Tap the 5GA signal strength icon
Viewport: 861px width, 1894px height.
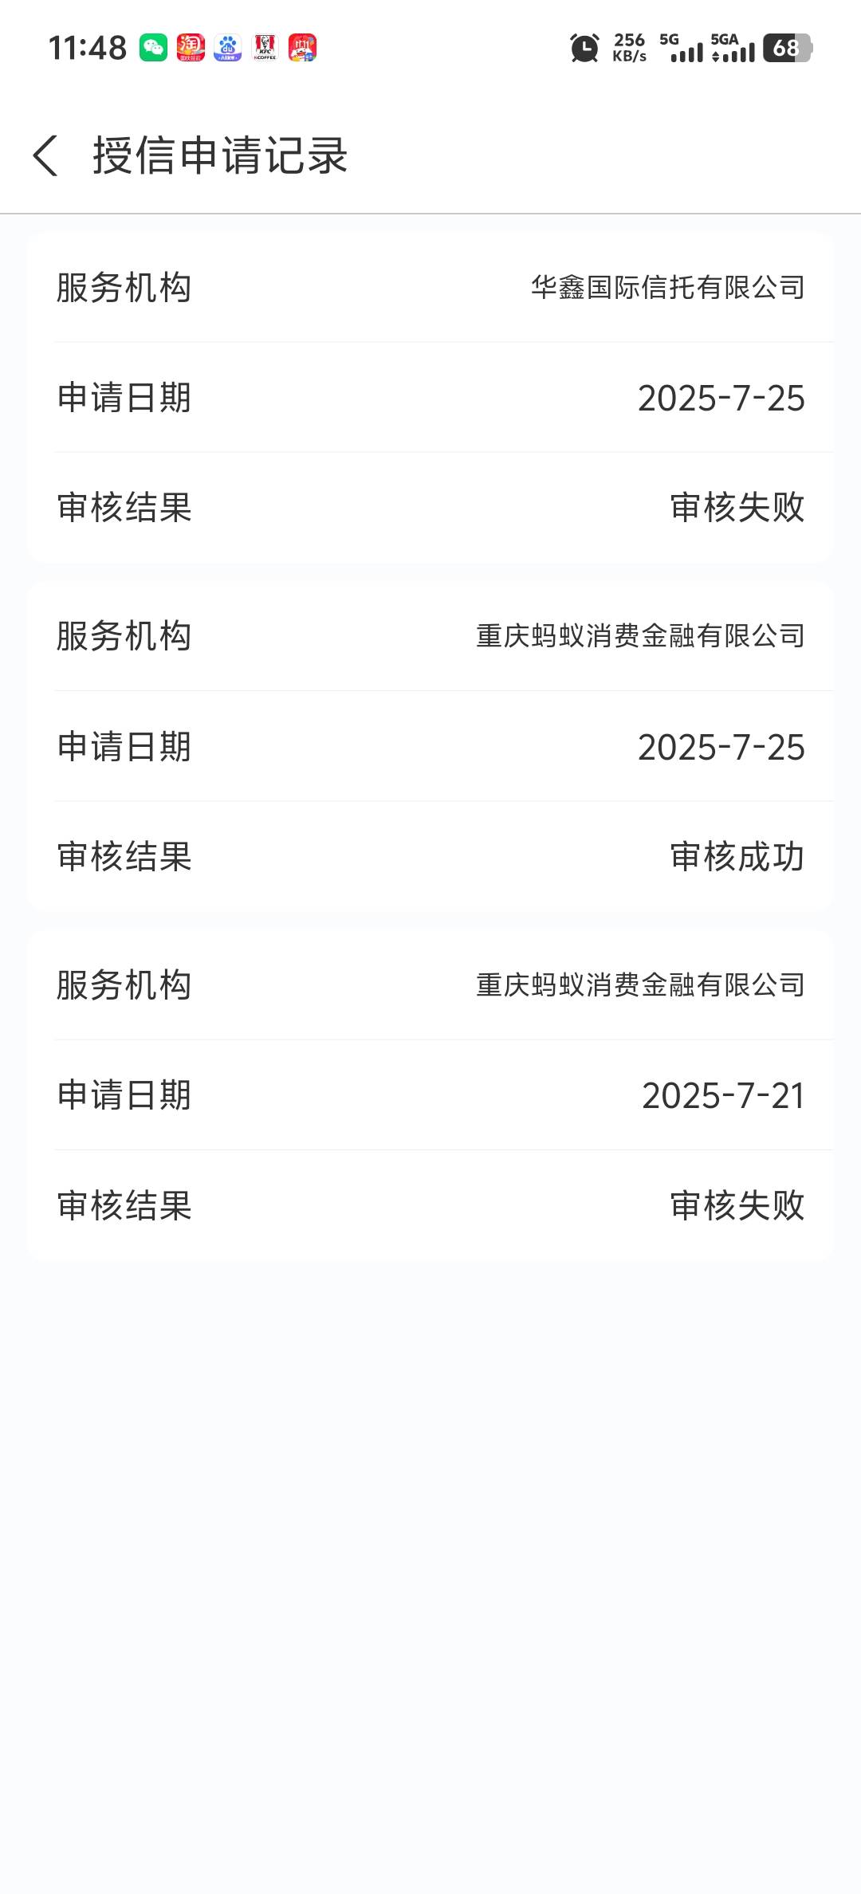733,48
